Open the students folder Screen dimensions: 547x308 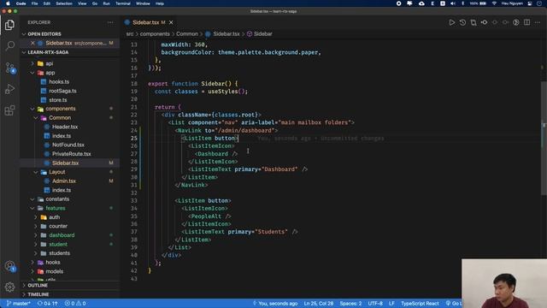[59, 253]
